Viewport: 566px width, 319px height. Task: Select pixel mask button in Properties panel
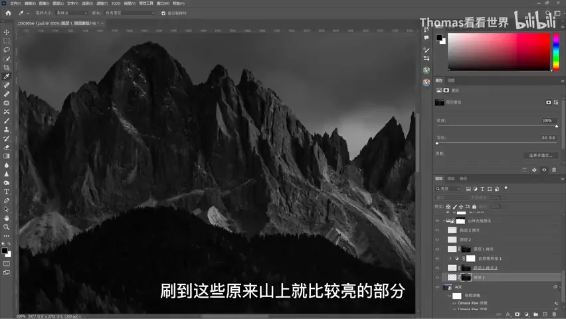tap(548, 102)
